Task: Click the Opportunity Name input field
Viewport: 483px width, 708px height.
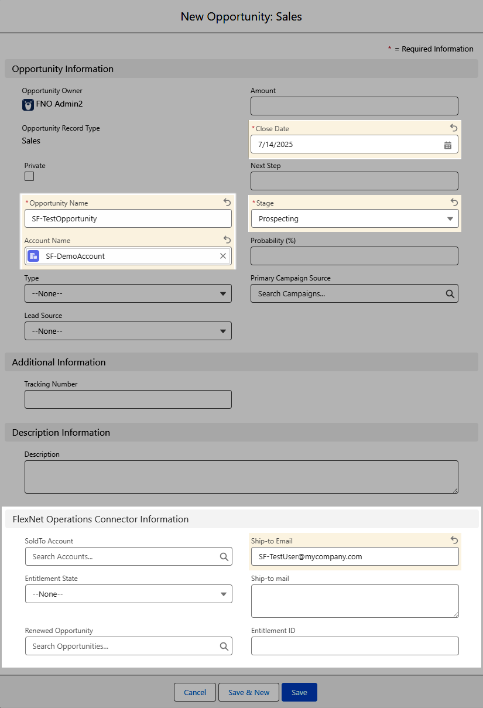Action: click(128, 218)
